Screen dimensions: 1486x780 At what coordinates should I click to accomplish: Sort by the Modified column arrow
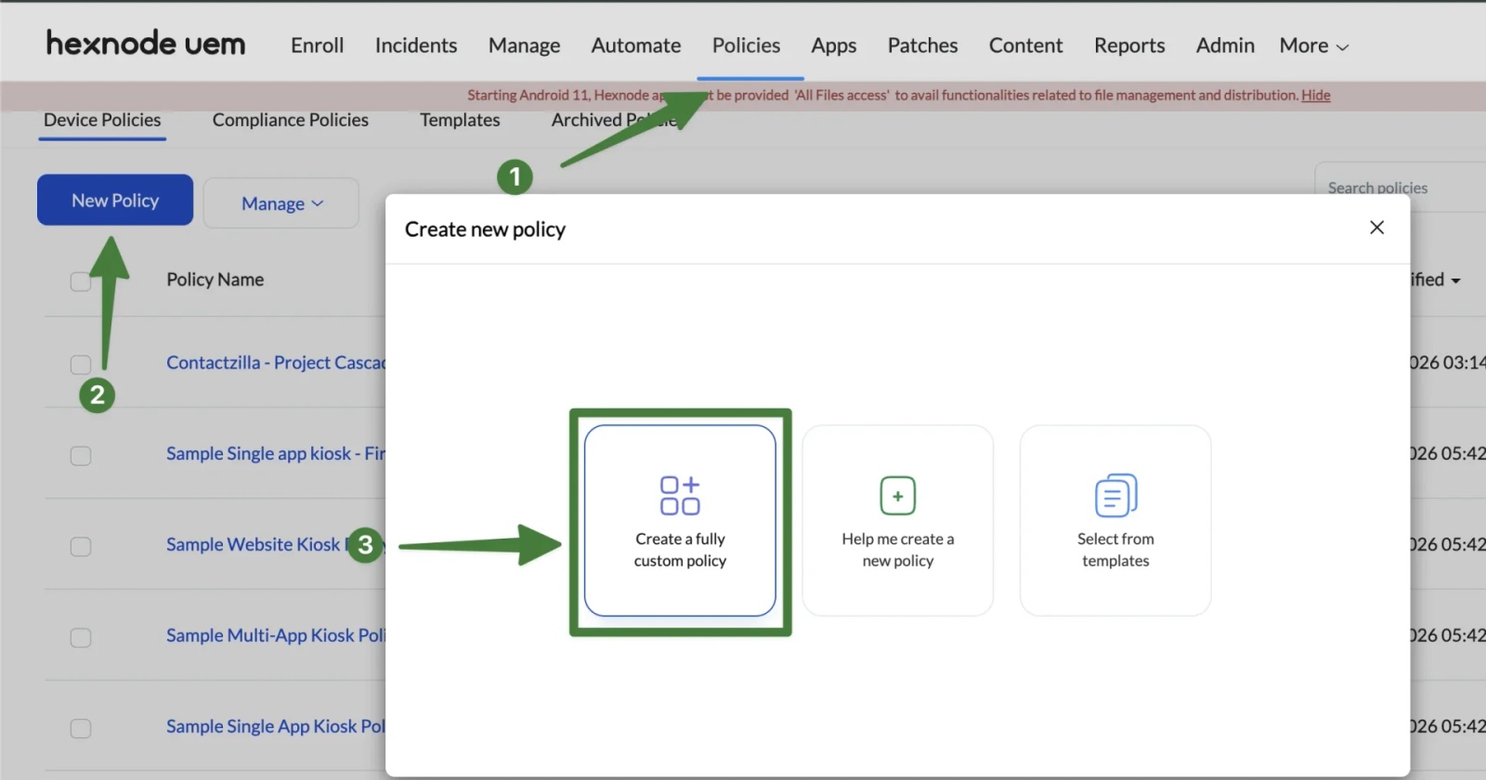click(x=1455, y=280)
